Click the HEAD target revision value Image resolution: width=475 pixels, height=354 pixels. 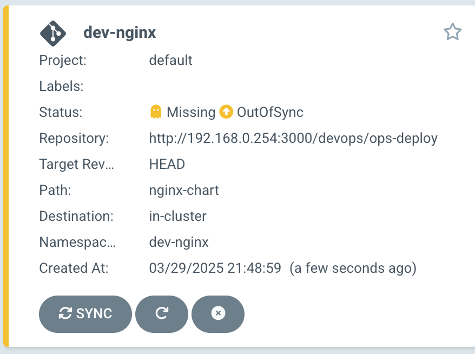click(x=167, y=164)
